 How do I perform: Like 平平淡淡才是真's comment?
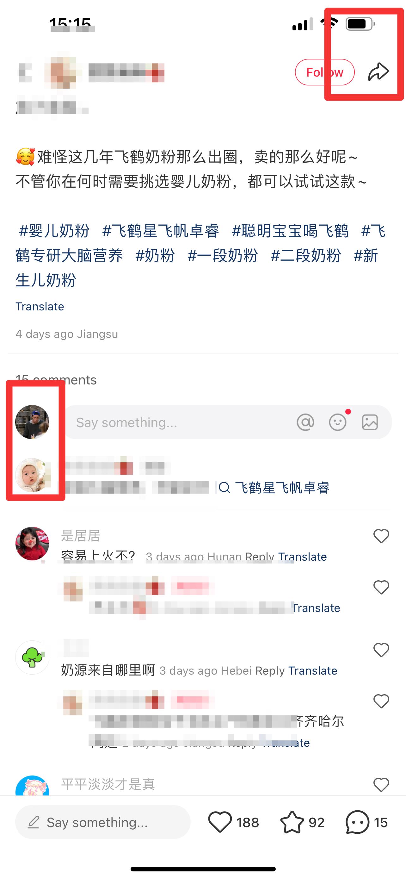(x=381, y=784)
